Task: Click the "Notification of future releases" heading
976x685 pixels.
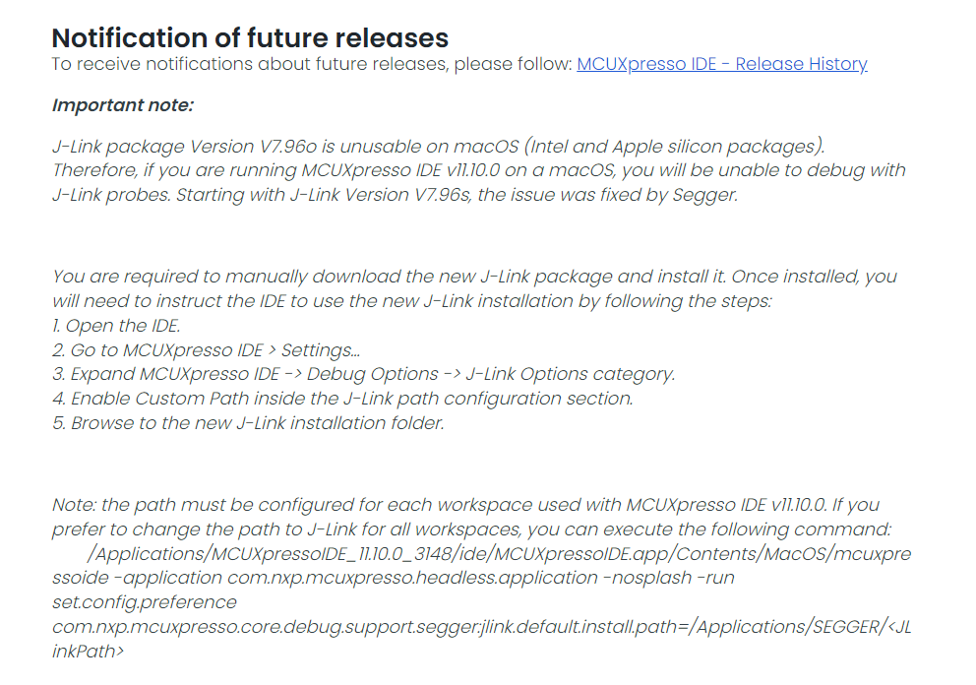Action: (250, 38)
